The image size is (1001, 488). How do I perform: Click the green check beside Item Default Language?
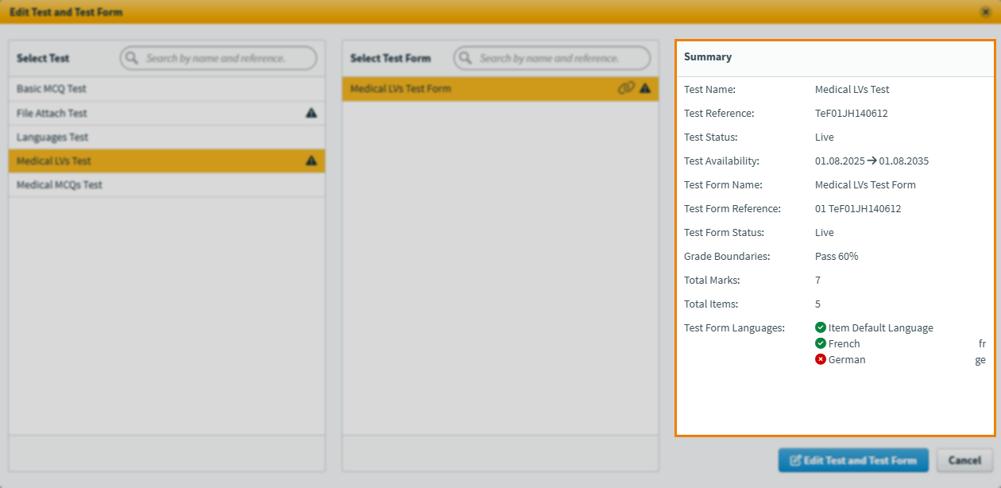coord(821,327)
